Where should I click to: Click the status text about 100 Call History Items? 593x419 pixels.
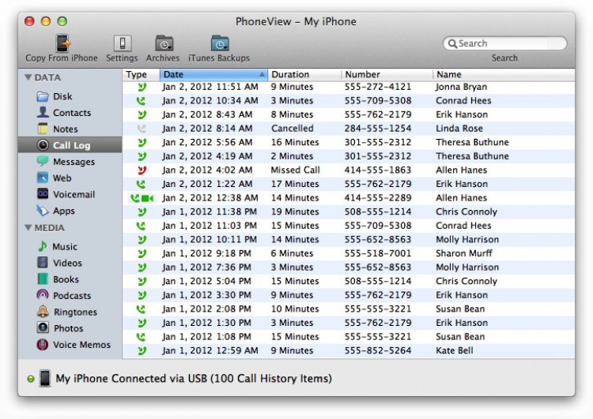click(194, 379)
